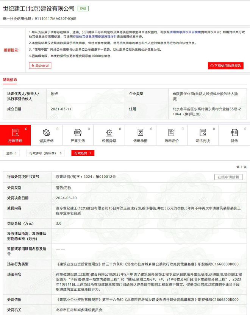Select the 信用评价 icon
Viewport: 250px width, 315px height.
[x=172, y=133]
